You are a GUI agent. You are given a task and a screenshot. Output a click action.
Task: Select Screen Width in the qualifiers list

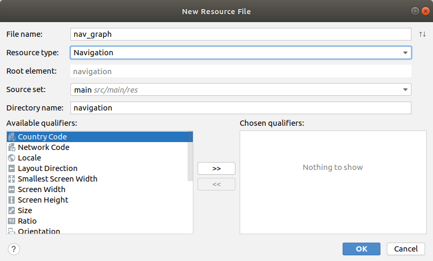click(x=42, y=189)
